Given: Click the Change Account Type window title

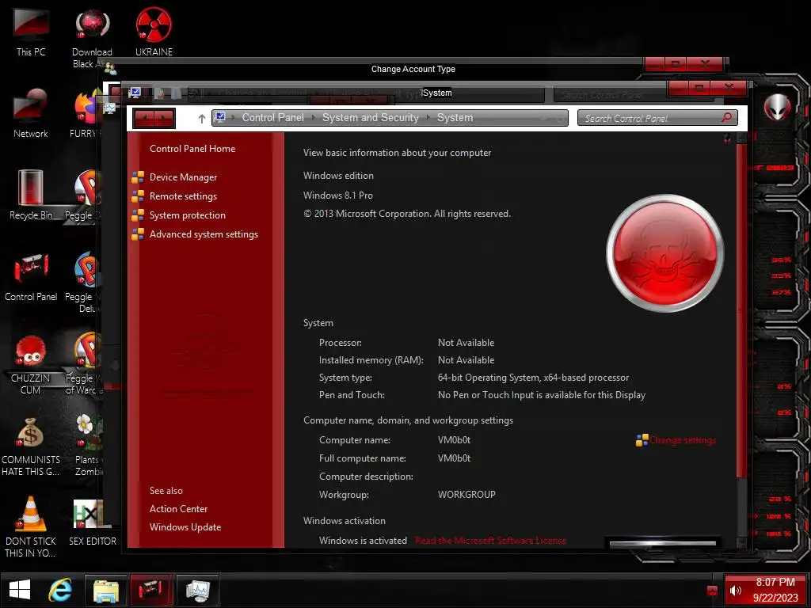Looking at the screenshot, I should pos(413,70).
